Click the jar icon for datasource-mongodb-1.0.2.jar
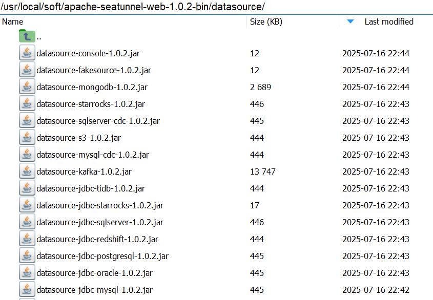The height and width of the screenshot is (300, 433). (27, 87)
